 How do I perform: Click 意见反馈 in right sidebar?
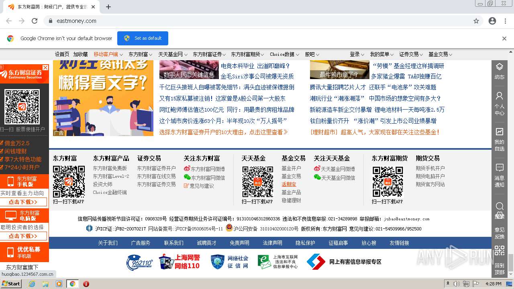499,233
